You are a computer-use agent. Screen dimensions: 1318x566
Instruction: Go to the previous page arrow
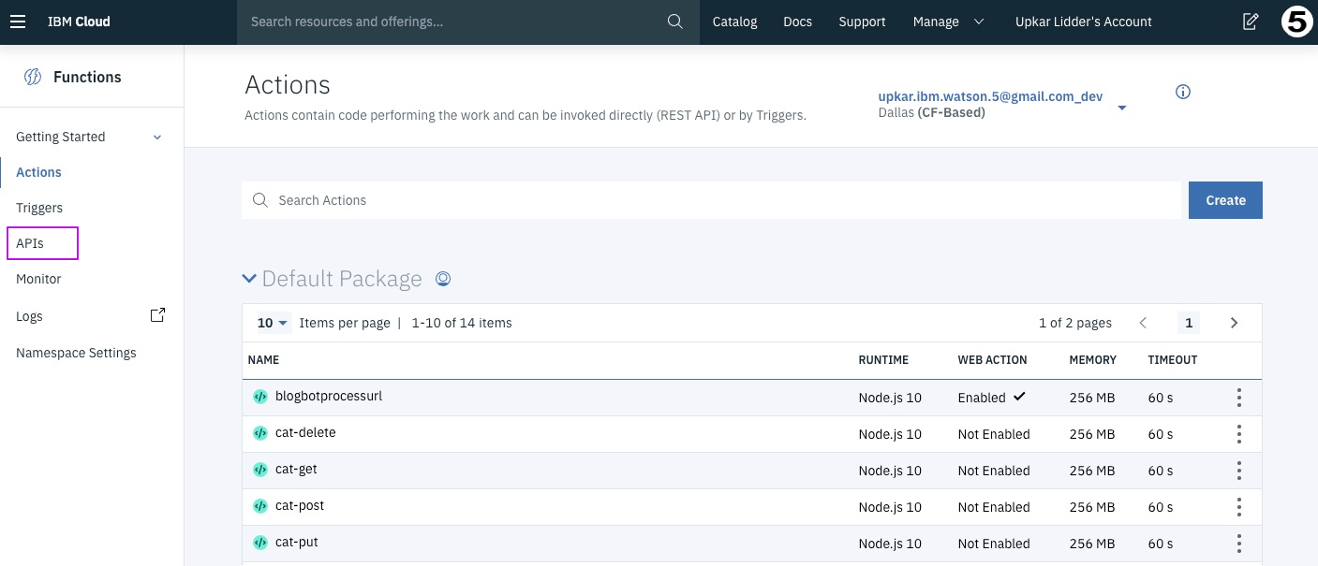click(x=1143, y=323)
